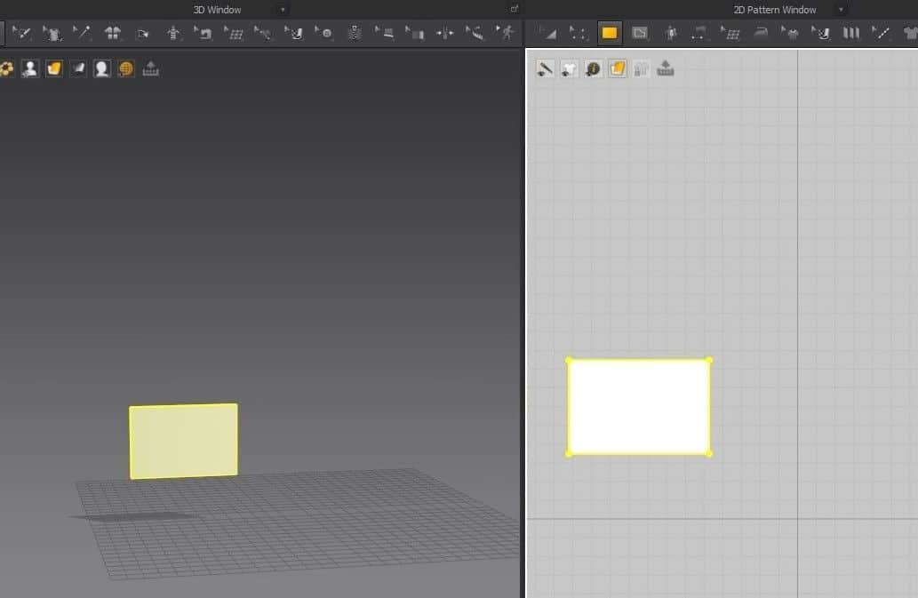The image size is (918, 598).
Task: Click the export icon in 2D view
Action: pyautogui.click(x=666, y=68)
